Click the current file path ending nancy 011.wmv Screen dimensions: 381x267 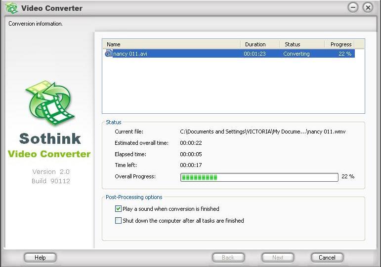(x=263, y=132)
